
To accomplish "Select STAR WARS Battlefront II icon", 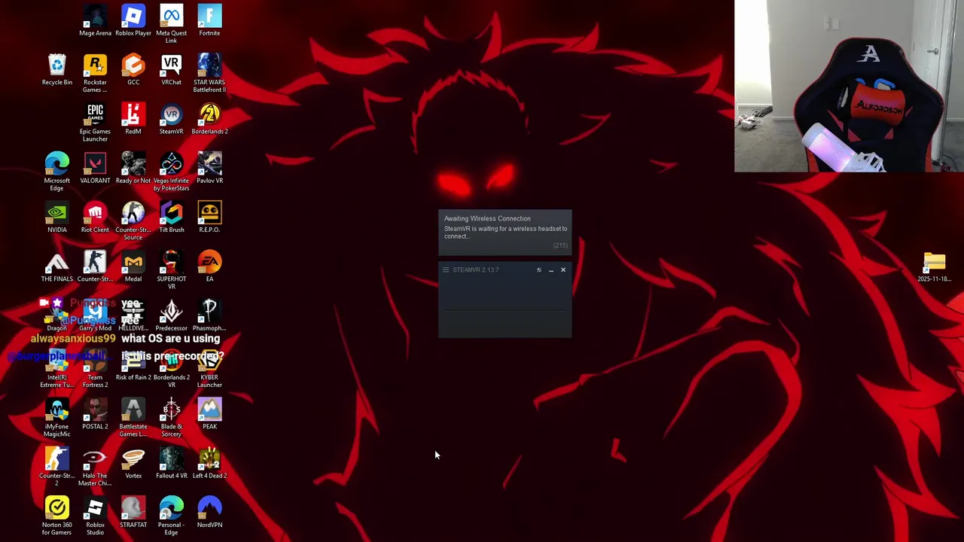I will [x=209, y=74].
